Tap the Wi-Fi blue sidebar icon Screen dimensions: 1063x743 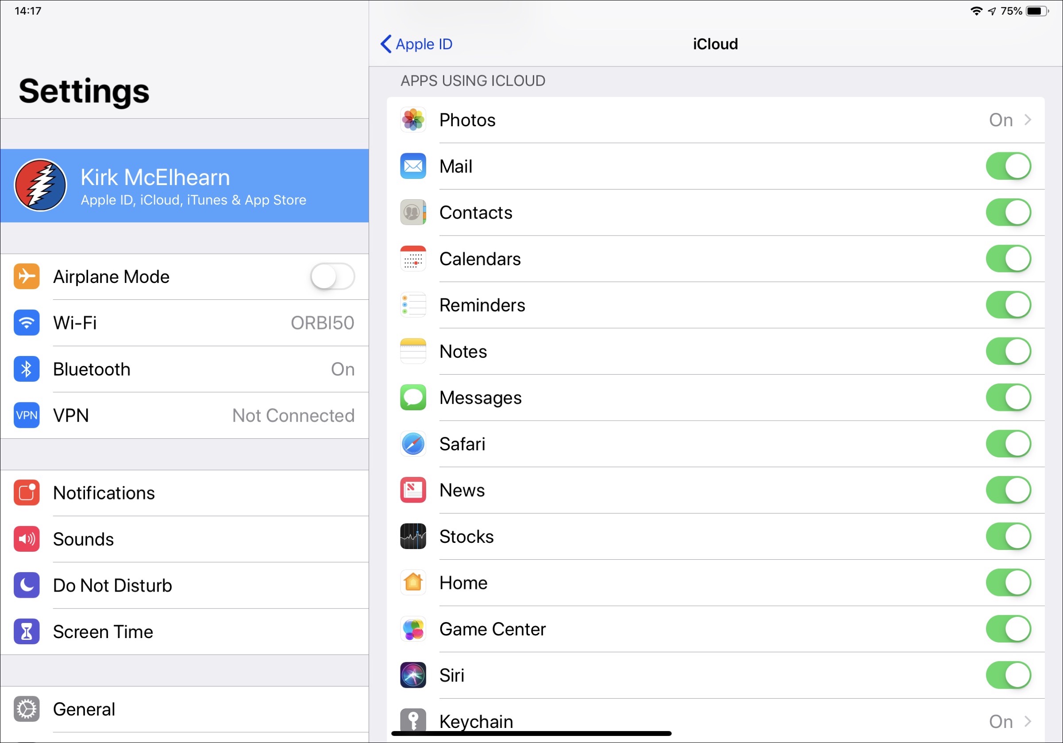tap(27, 323)
